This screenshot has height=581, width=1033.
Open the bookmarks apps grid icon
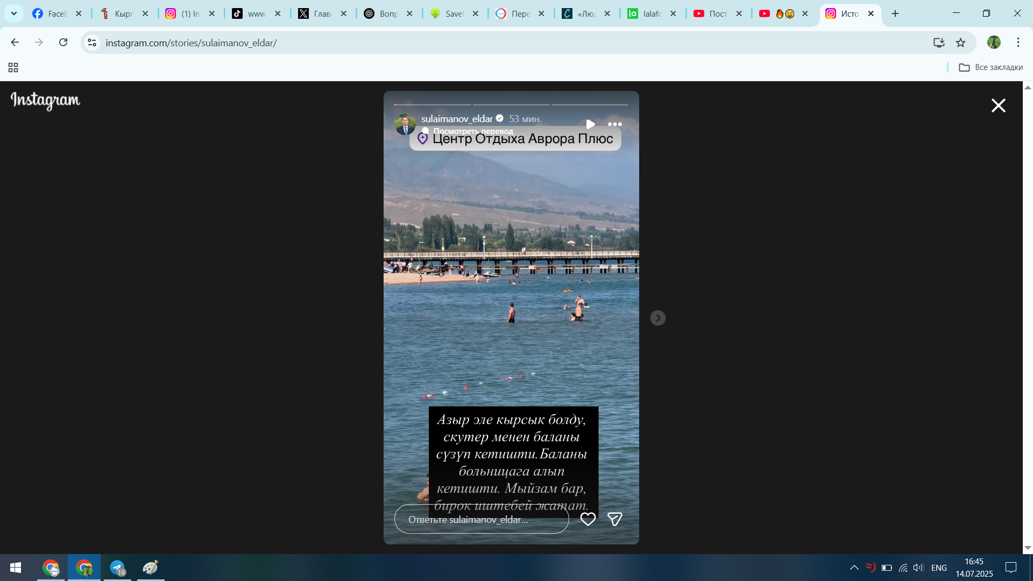click(13, 67)
